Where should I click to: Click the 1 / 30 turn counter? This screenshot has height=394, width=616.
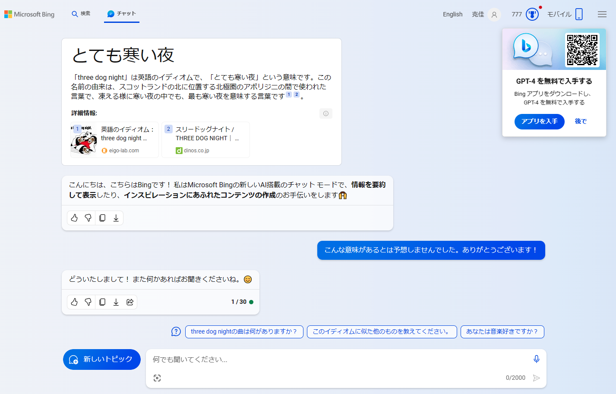point(239,302)
